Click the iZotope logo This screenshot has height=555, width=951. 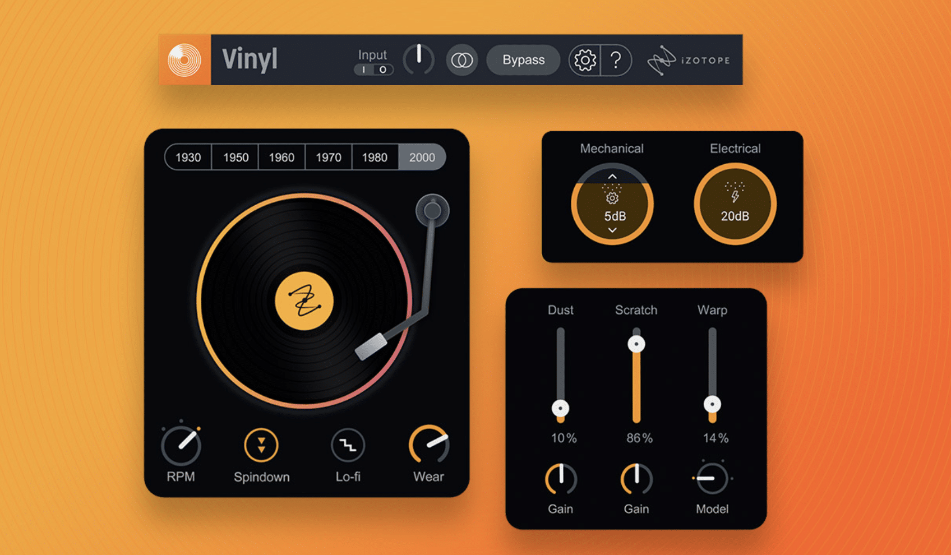pyautogui.click(x=689, y=60)
